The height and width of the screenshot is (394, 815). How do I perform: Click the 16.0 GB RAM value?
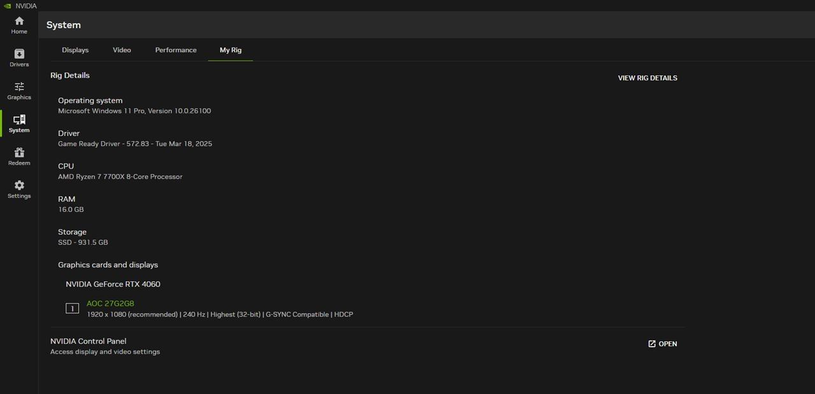(71, 209)
